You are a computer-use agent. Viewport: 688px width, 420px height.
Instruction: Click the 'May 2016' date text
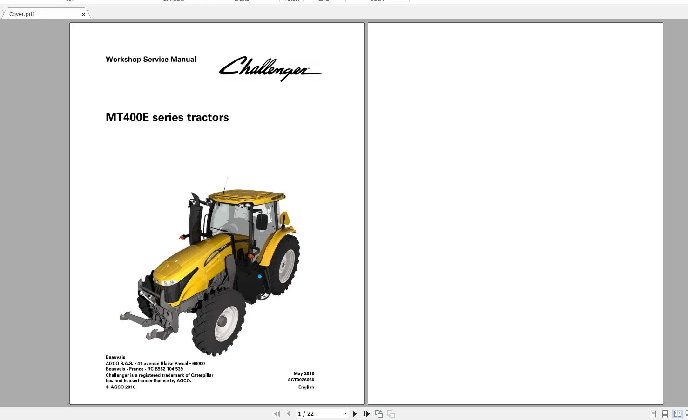point(304,373)
